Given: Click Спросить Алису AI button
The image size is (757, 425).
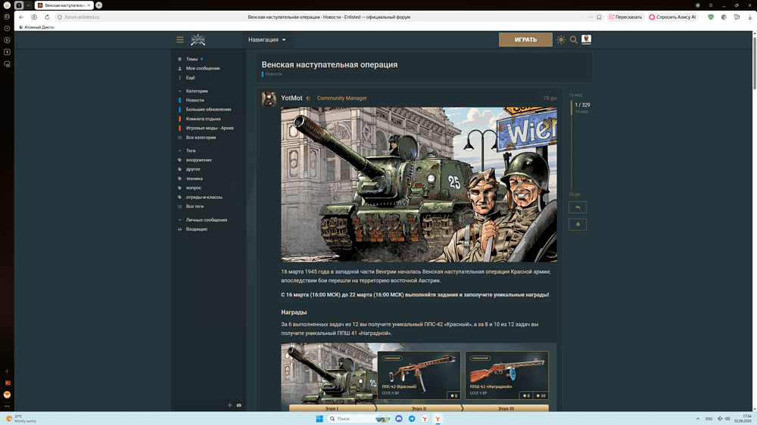Looking at the screenshot, I should (672, 17).
